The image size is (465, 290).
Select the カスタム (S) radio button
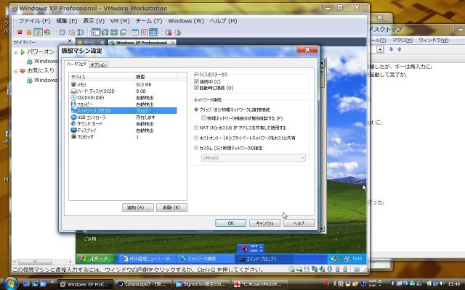(x=196, y=148)
